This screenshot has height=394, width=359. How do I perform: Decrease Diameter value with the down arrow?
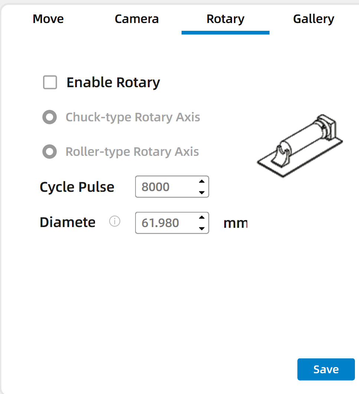(x=202, y=228)
